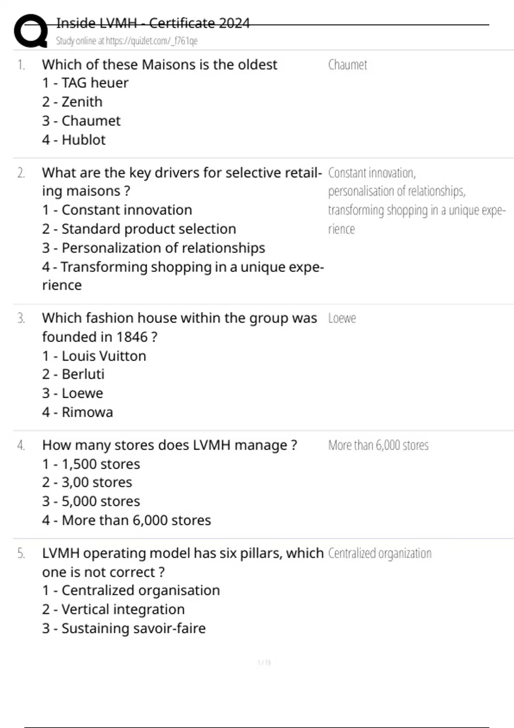
Task: Click the page number indicator at bottom
Action: pos(264,663)
